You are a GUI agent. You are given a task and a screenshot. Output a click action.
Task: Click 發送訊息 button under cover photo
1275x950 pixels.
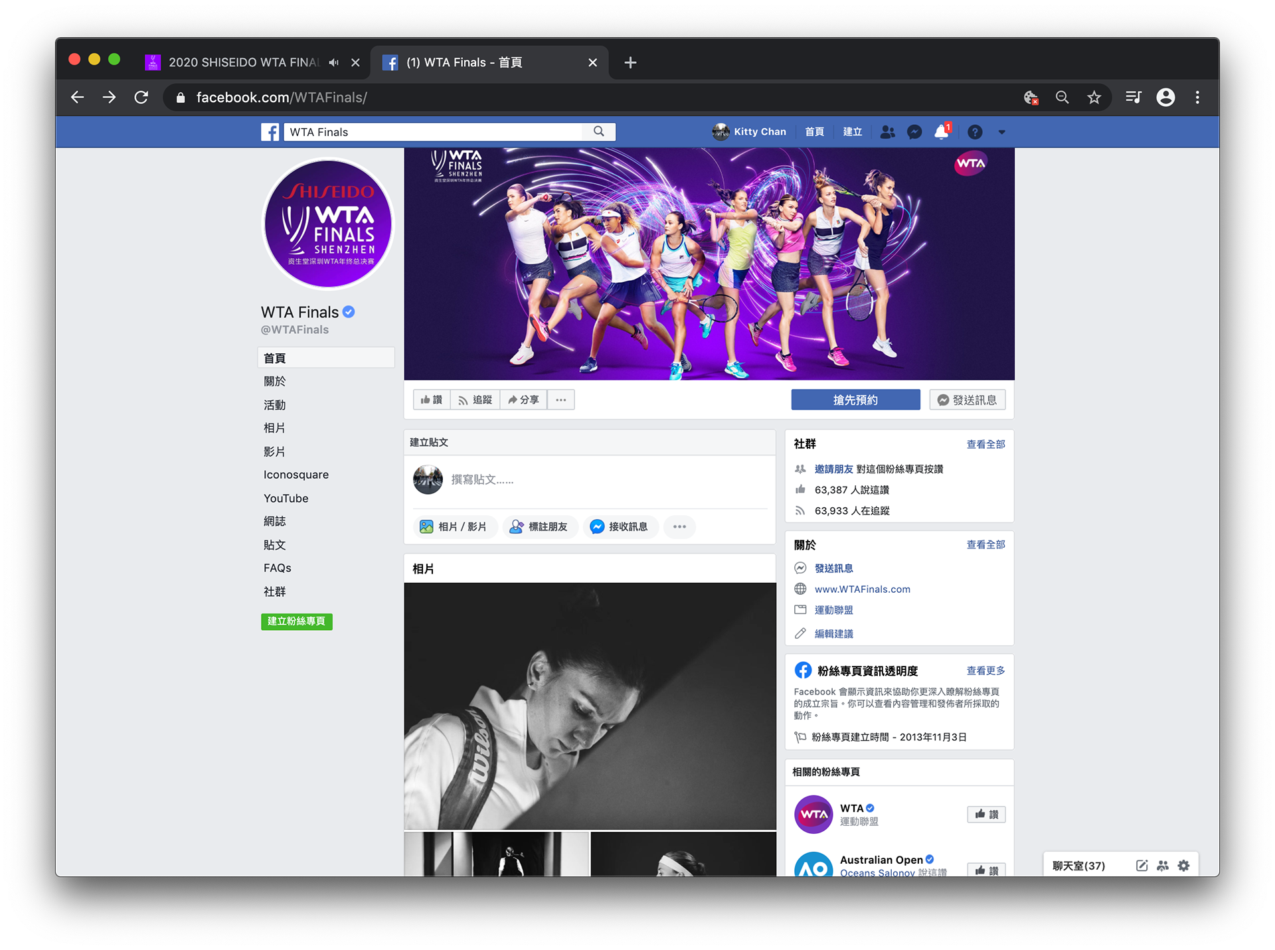[967, 400]
